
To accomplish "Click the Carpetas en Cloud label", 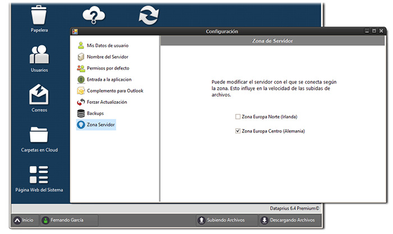I will coord(39,150).
